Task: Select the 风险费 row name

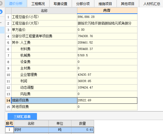Action: click(x=44, y=94)
